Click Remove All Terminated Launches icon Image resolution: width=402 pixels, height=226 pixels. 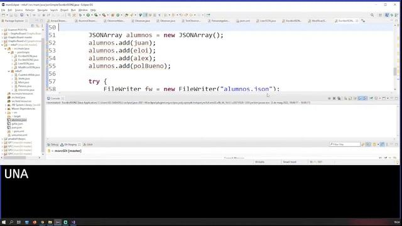coord(339,99)
